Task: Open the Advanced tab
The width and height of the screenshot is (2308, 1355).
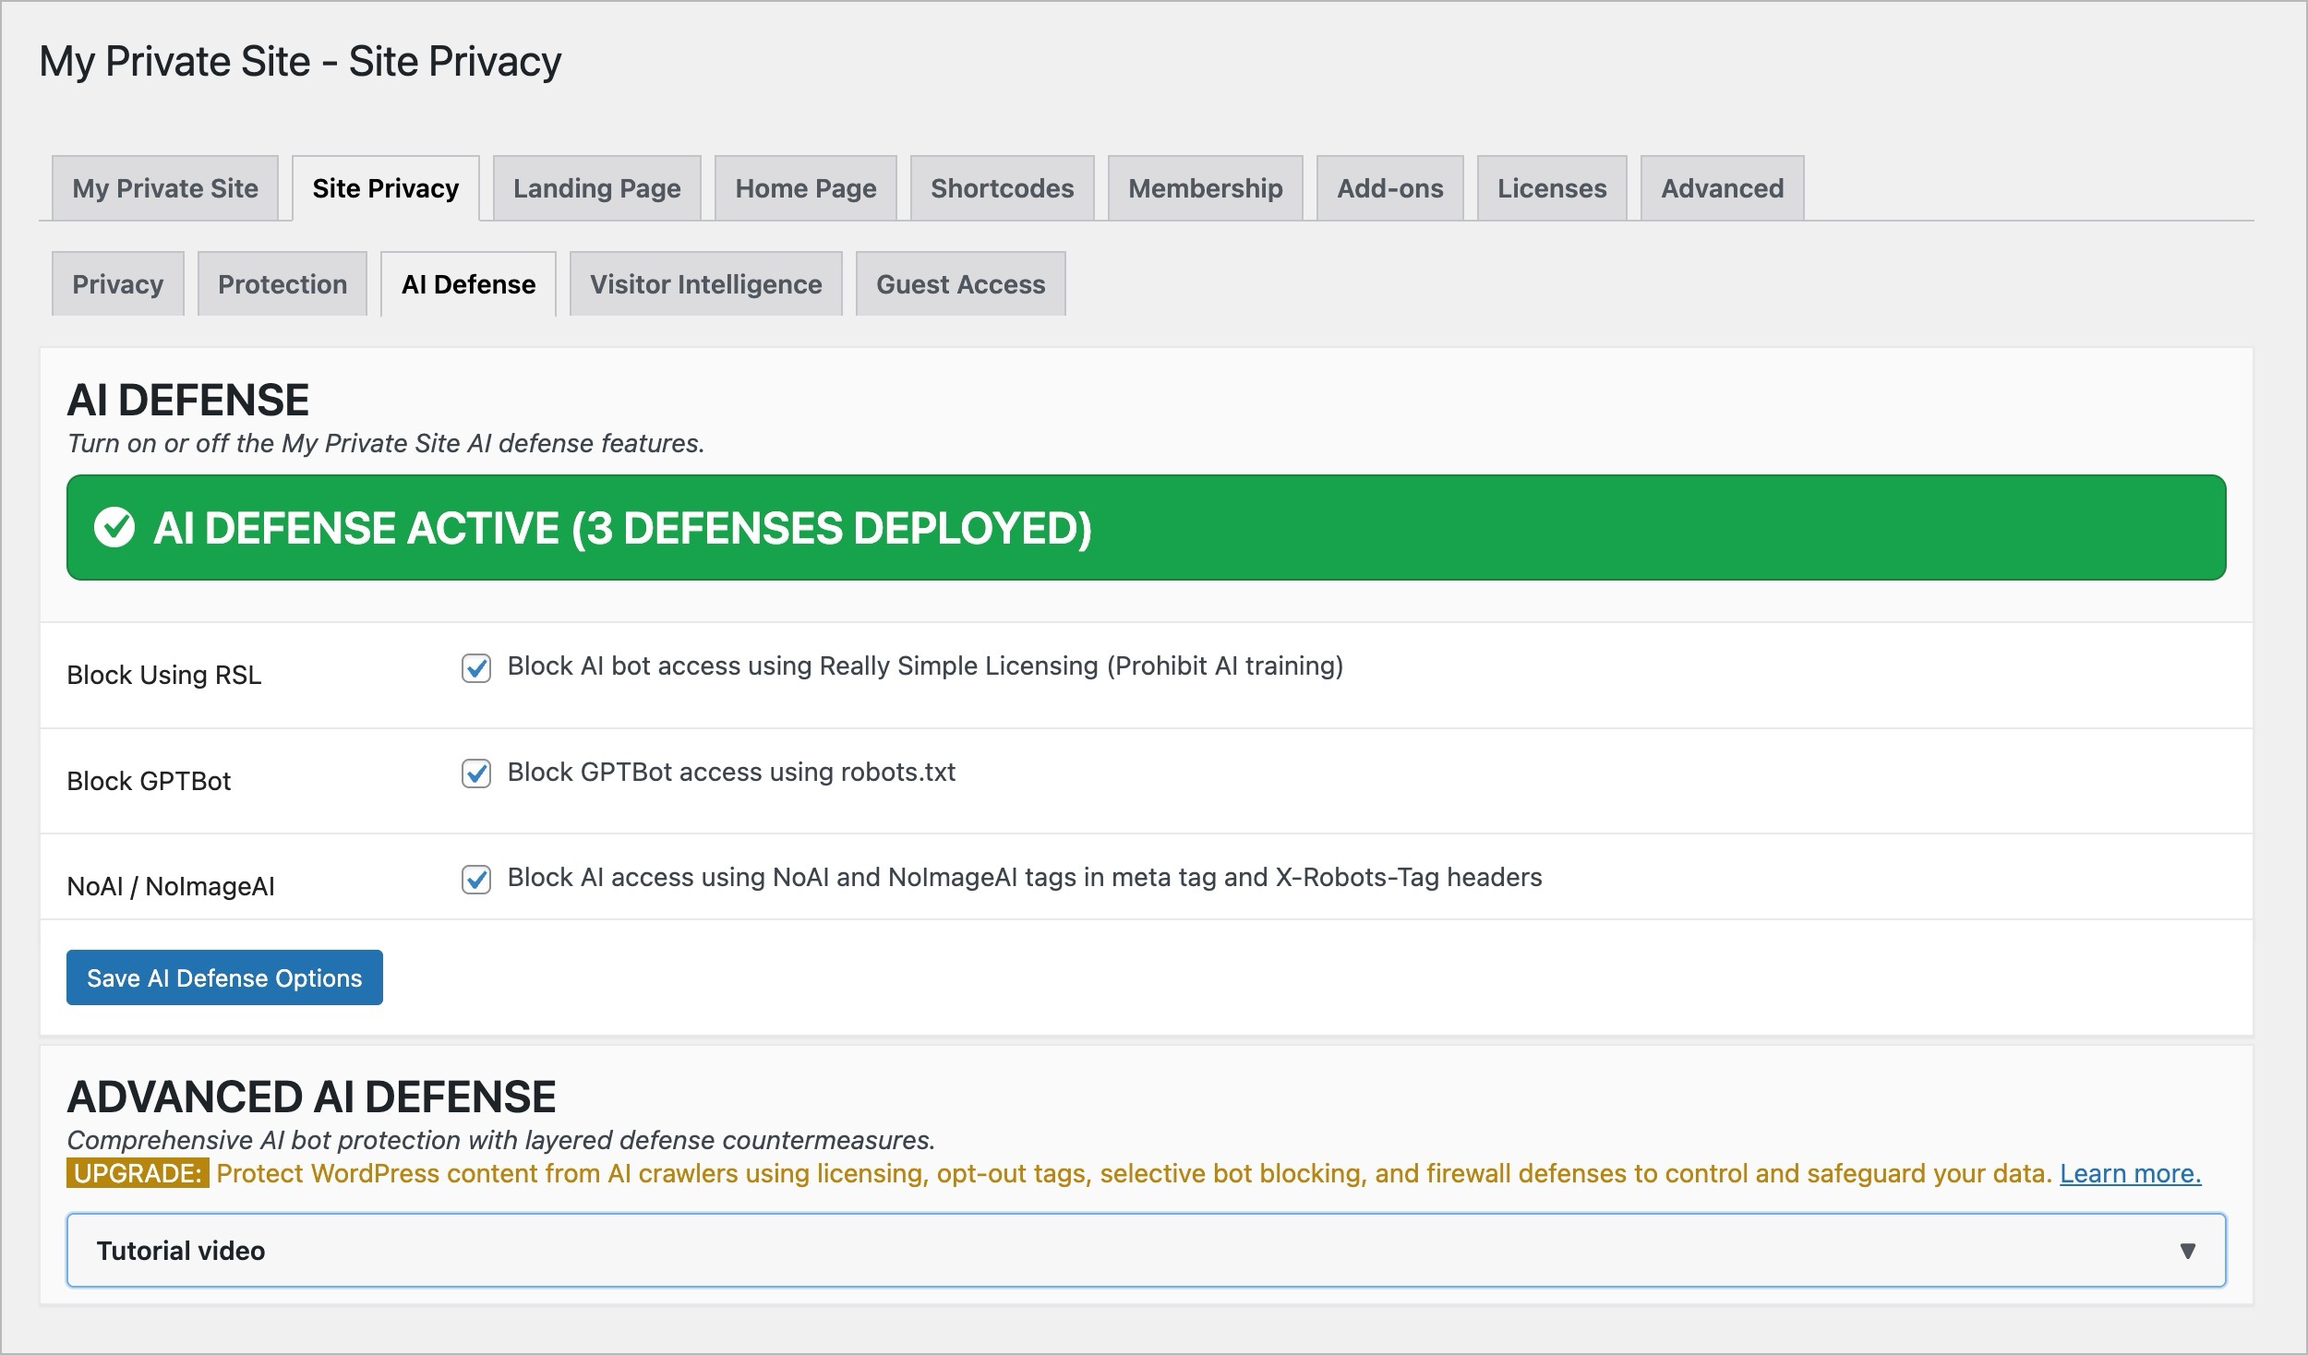Action: [1722, 188]
